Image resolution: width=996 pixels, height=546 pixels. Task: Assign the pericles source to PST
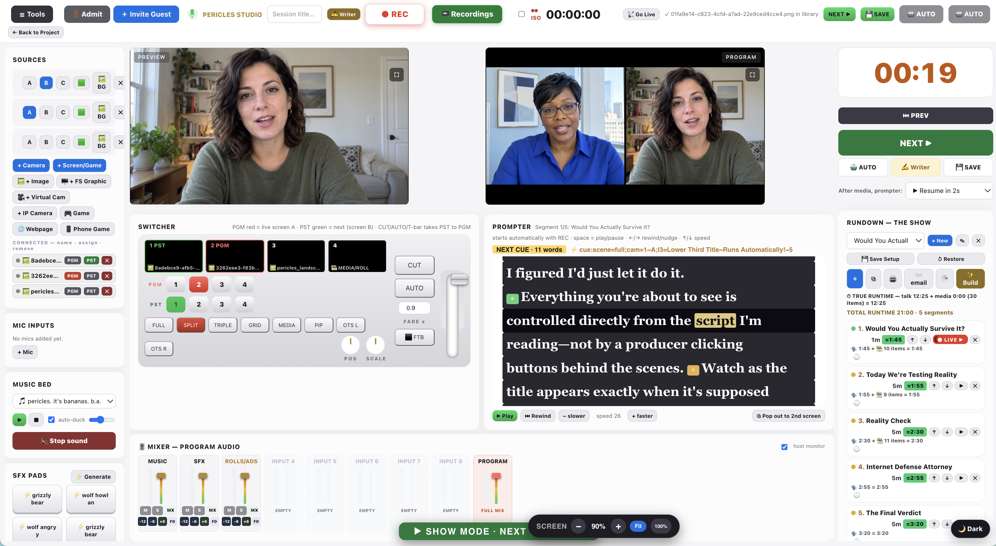point(91,291)
